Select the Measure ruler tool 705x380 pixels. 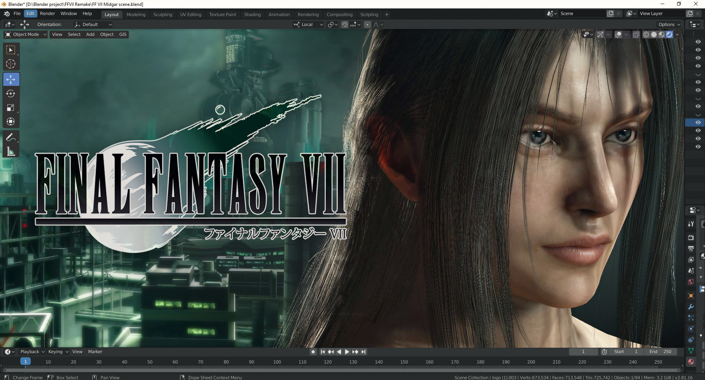tap(11, 151)
